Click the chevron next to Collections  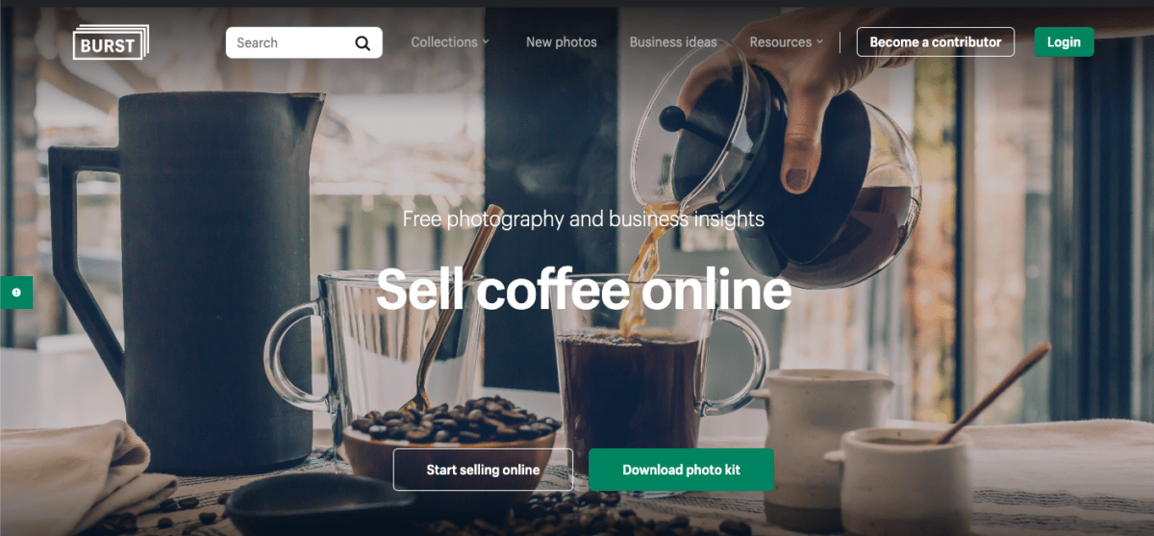(x=486, y=42)
